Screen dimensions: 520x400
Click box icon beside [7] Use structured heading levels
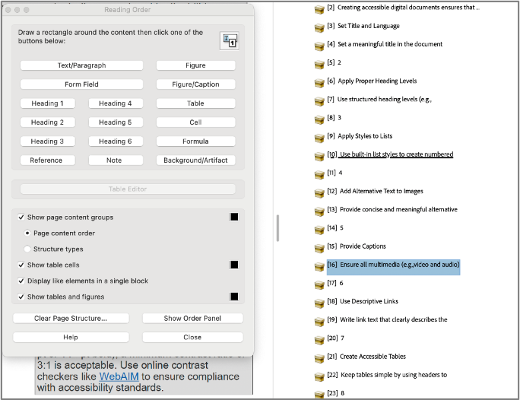pyautogui.click(x=319, y=101)
